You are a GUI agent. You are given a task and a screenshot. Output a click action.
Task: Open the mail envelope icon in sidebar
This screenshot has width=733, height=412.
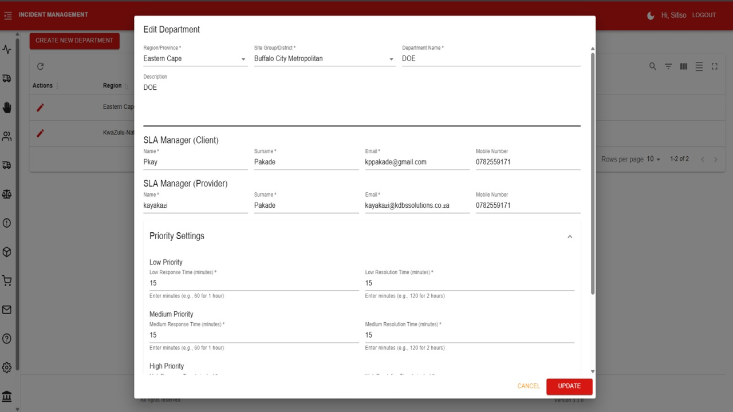coord(7,310)
